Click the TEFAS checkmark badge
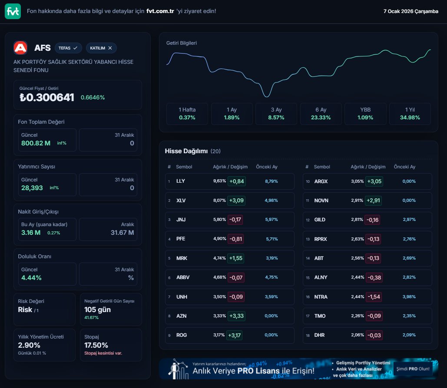The height and width of the screenshot is (388, 447). point(68,48)
